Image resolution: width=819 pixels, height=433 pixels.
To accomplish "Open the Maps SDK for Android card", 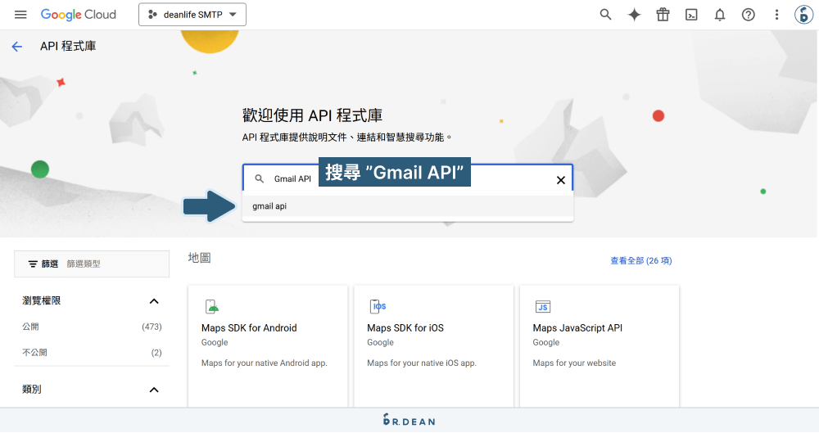I will (x=268, y=345).
